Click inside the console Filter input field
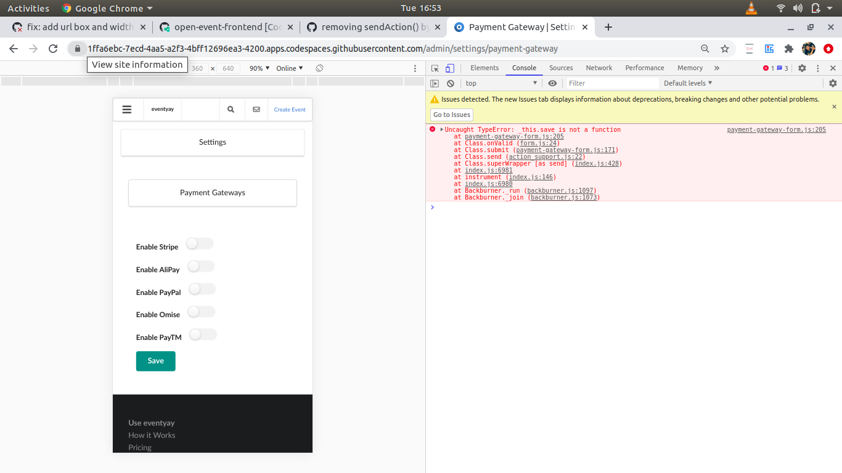Viewport: 842px width, 473px height. pos(610,83)
